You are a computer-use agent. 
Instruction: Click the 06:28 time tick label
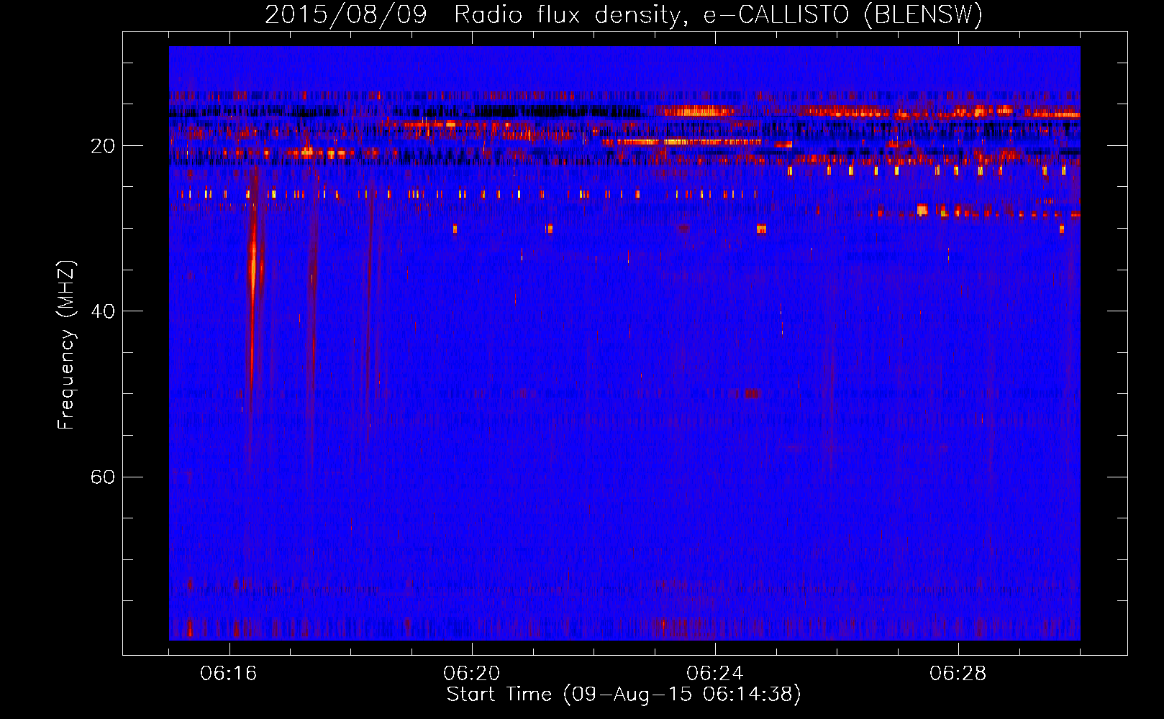958,674
